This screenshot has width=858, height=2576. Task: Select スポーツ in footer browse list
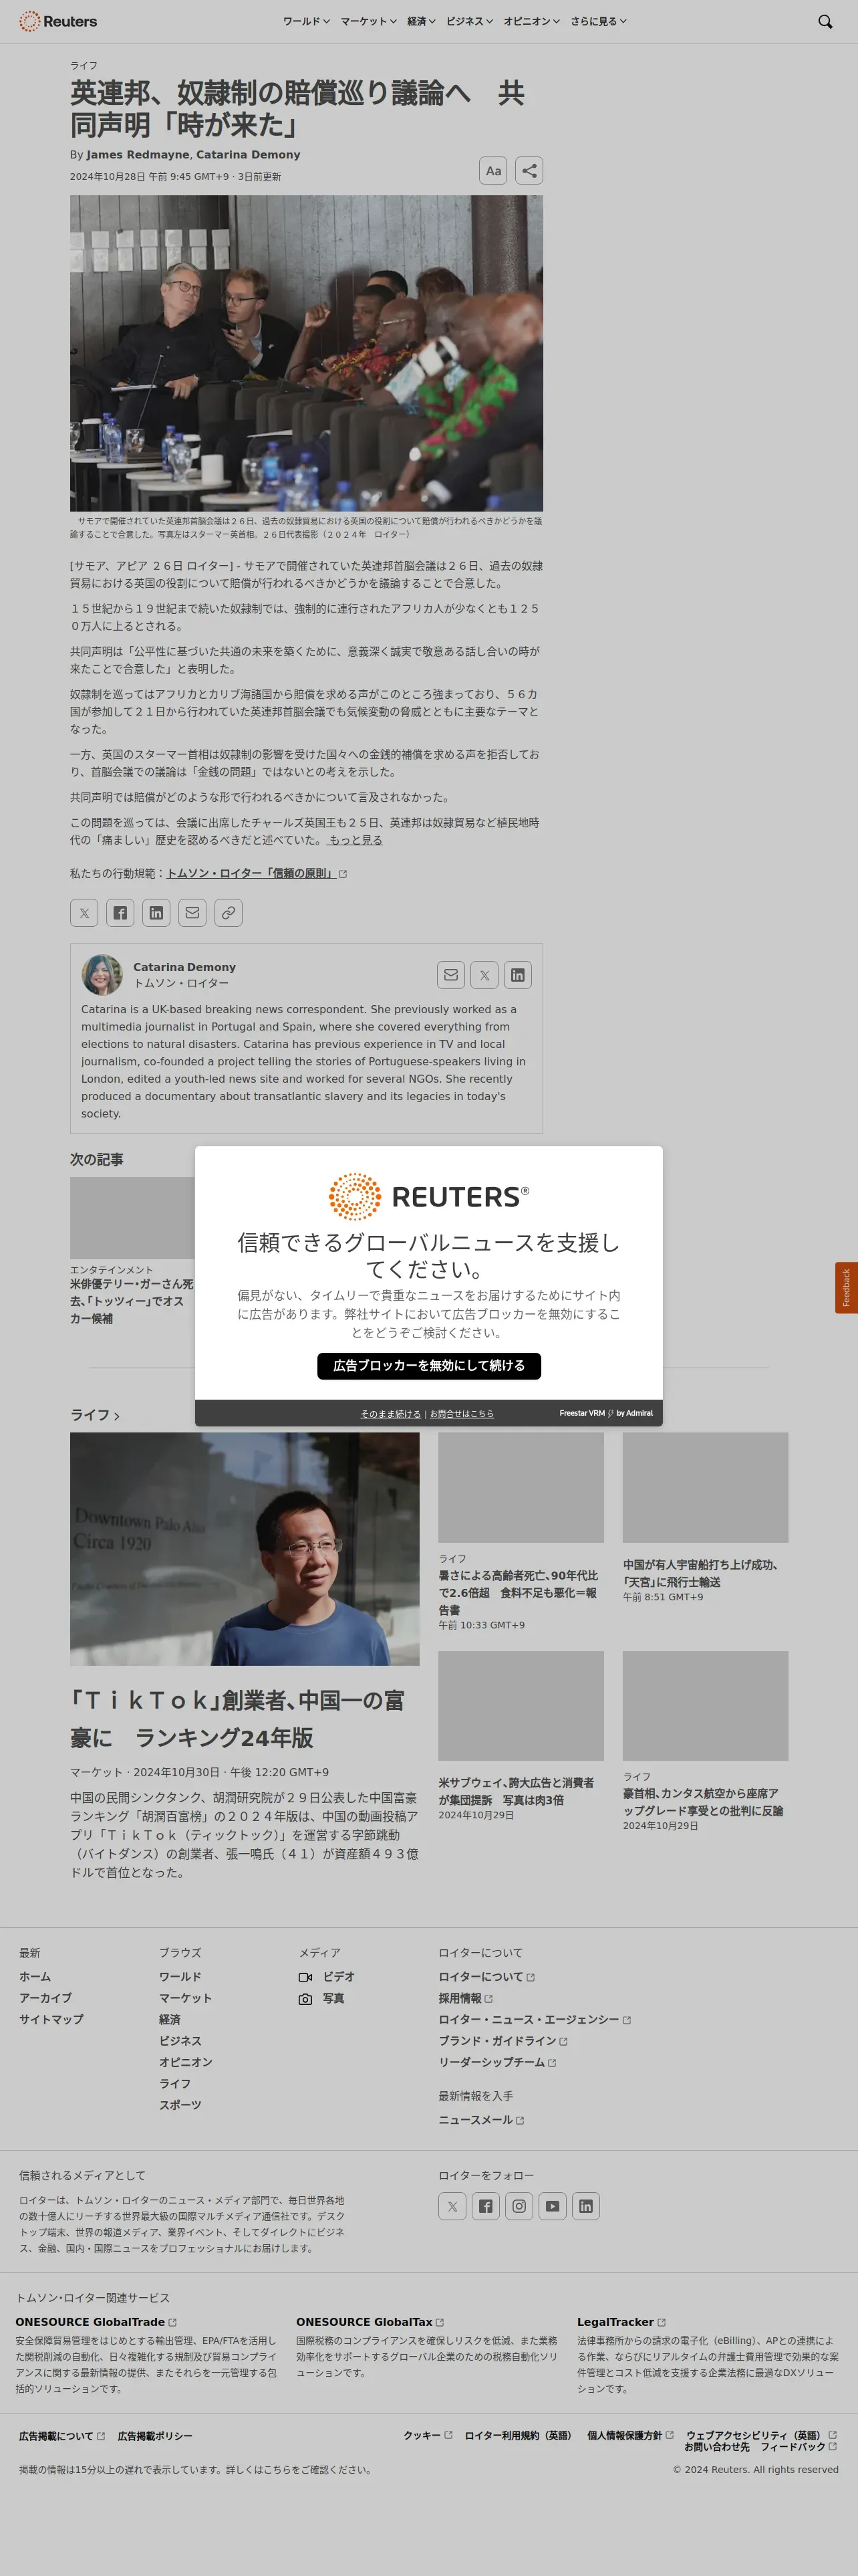180,2105
